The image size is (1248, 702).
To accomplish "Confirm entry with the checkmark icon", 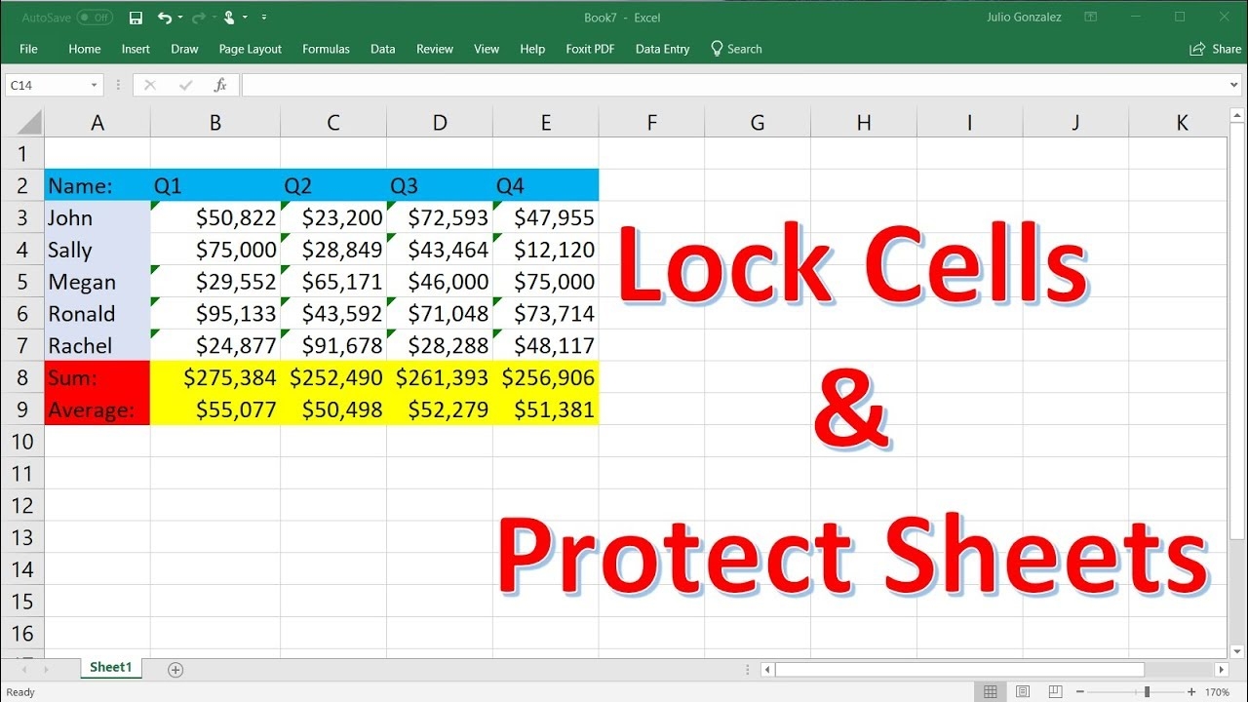I will 184,84.
